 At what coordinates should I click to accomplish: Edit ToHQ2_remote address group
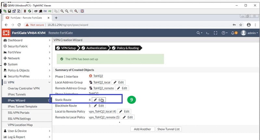point(122,88)
